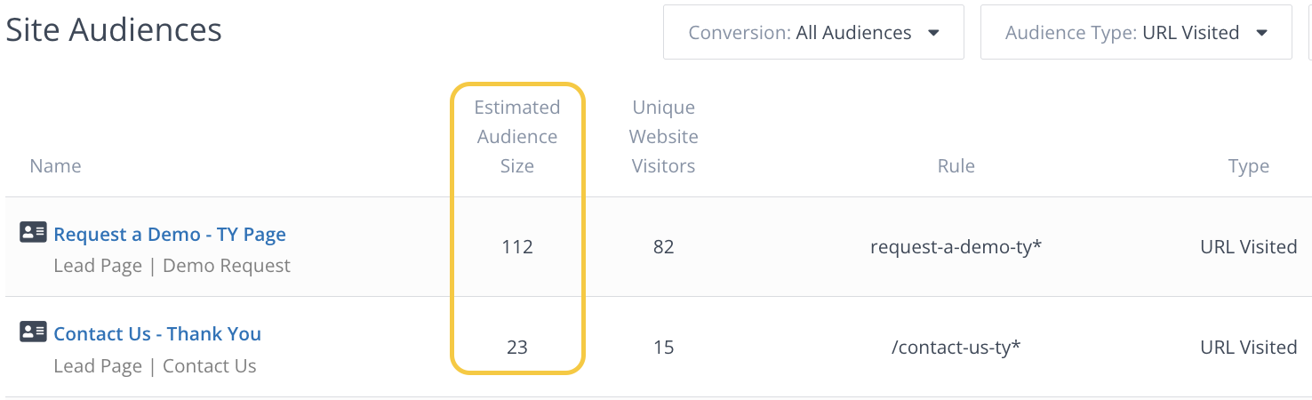Open the Conversion: All Audiences dropdown
This screenshot has width=1312, height=400.
tap(813, 34)
